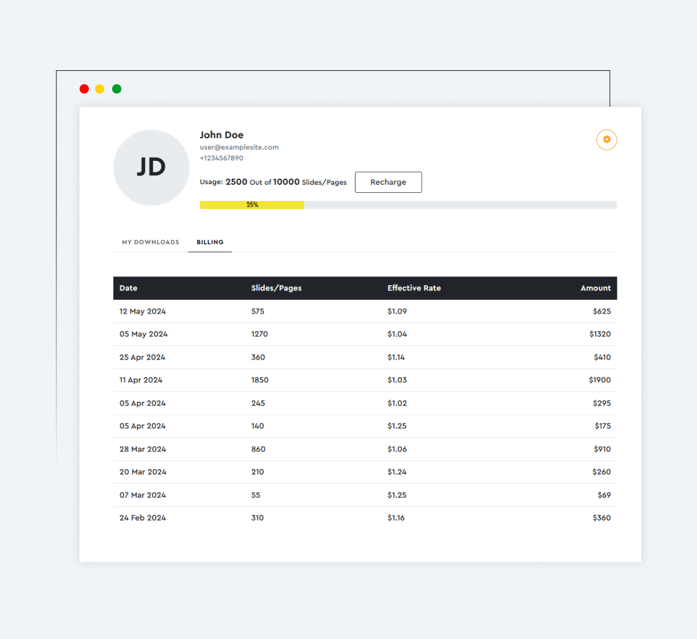Click the JD profile avatar
This screenshot has width=697, height=639.
click(151, 167)
